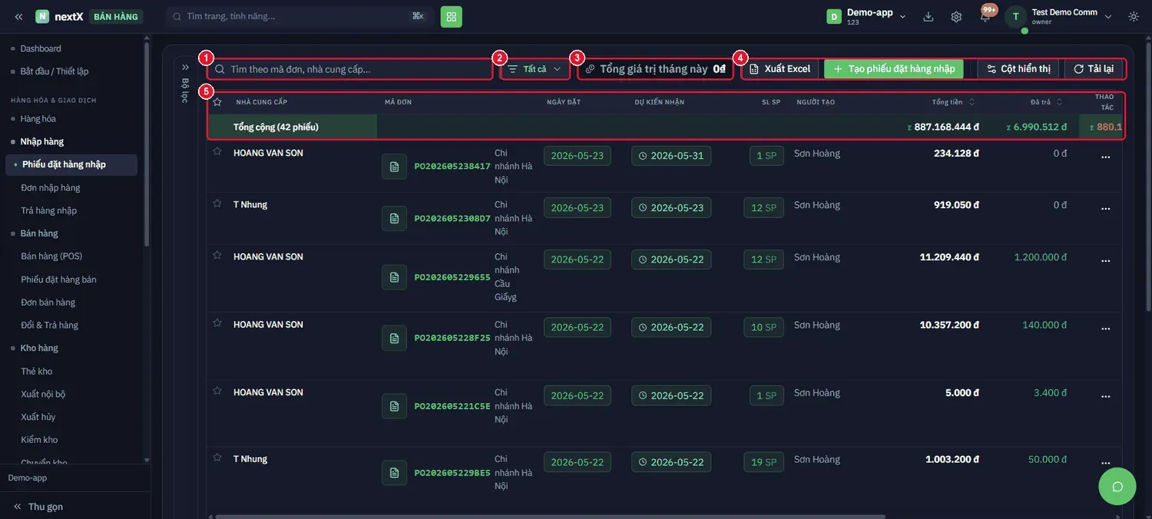Click Tạo phiếu đặt hàng nhập button
The height and width of the screenshot is (519, 1152).
(x=894, y=69)
